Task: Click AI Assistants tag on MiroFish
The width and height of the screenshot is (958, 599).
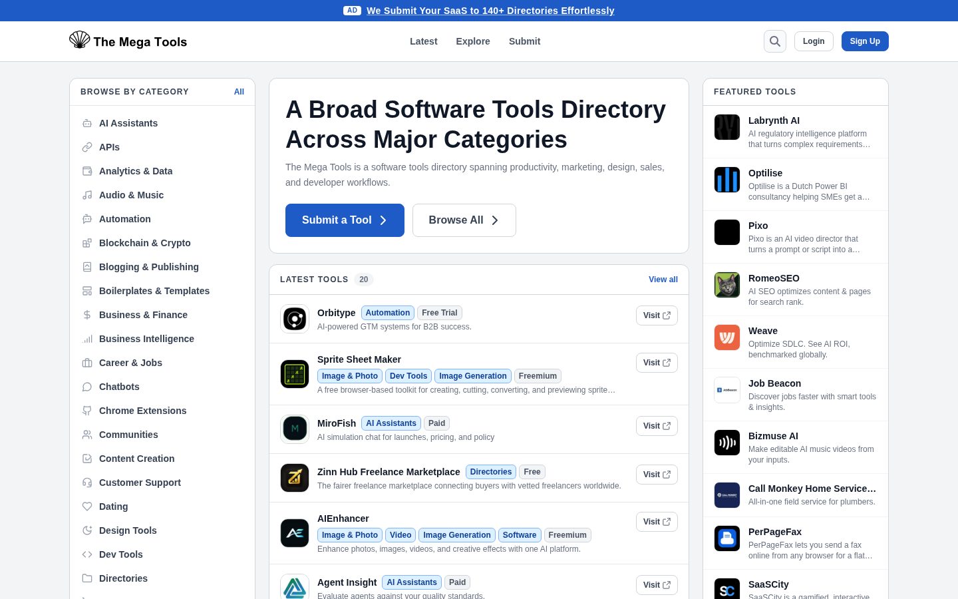Action: tap(391, 423)
